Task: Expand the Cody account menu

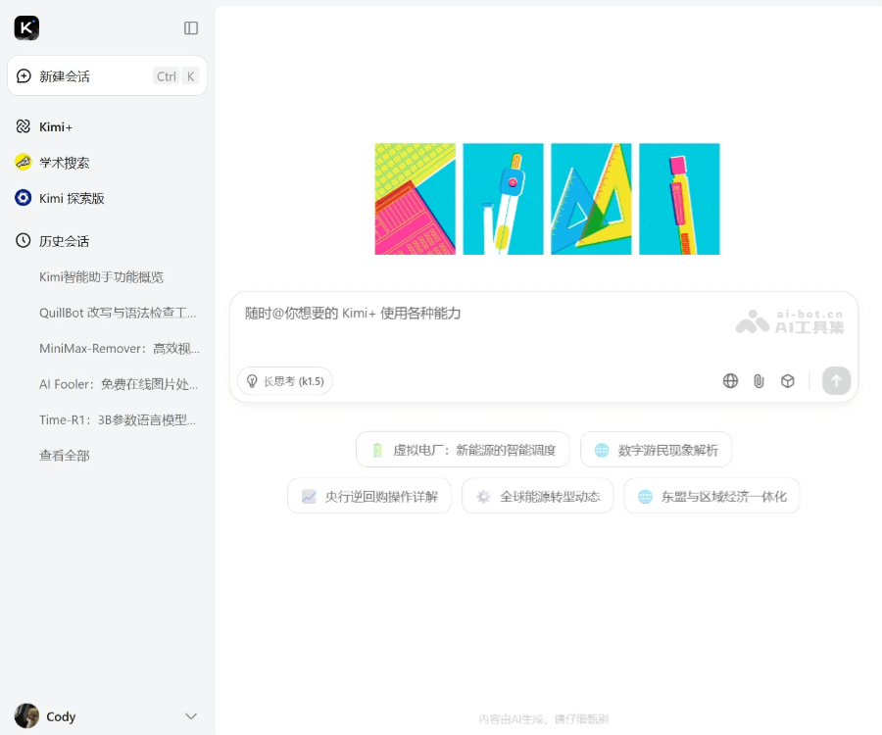Action: (x=190, y=715)
